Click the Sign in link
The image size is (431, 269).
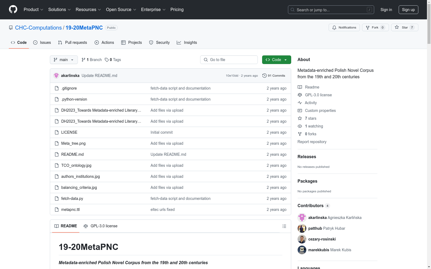(386, 10)
